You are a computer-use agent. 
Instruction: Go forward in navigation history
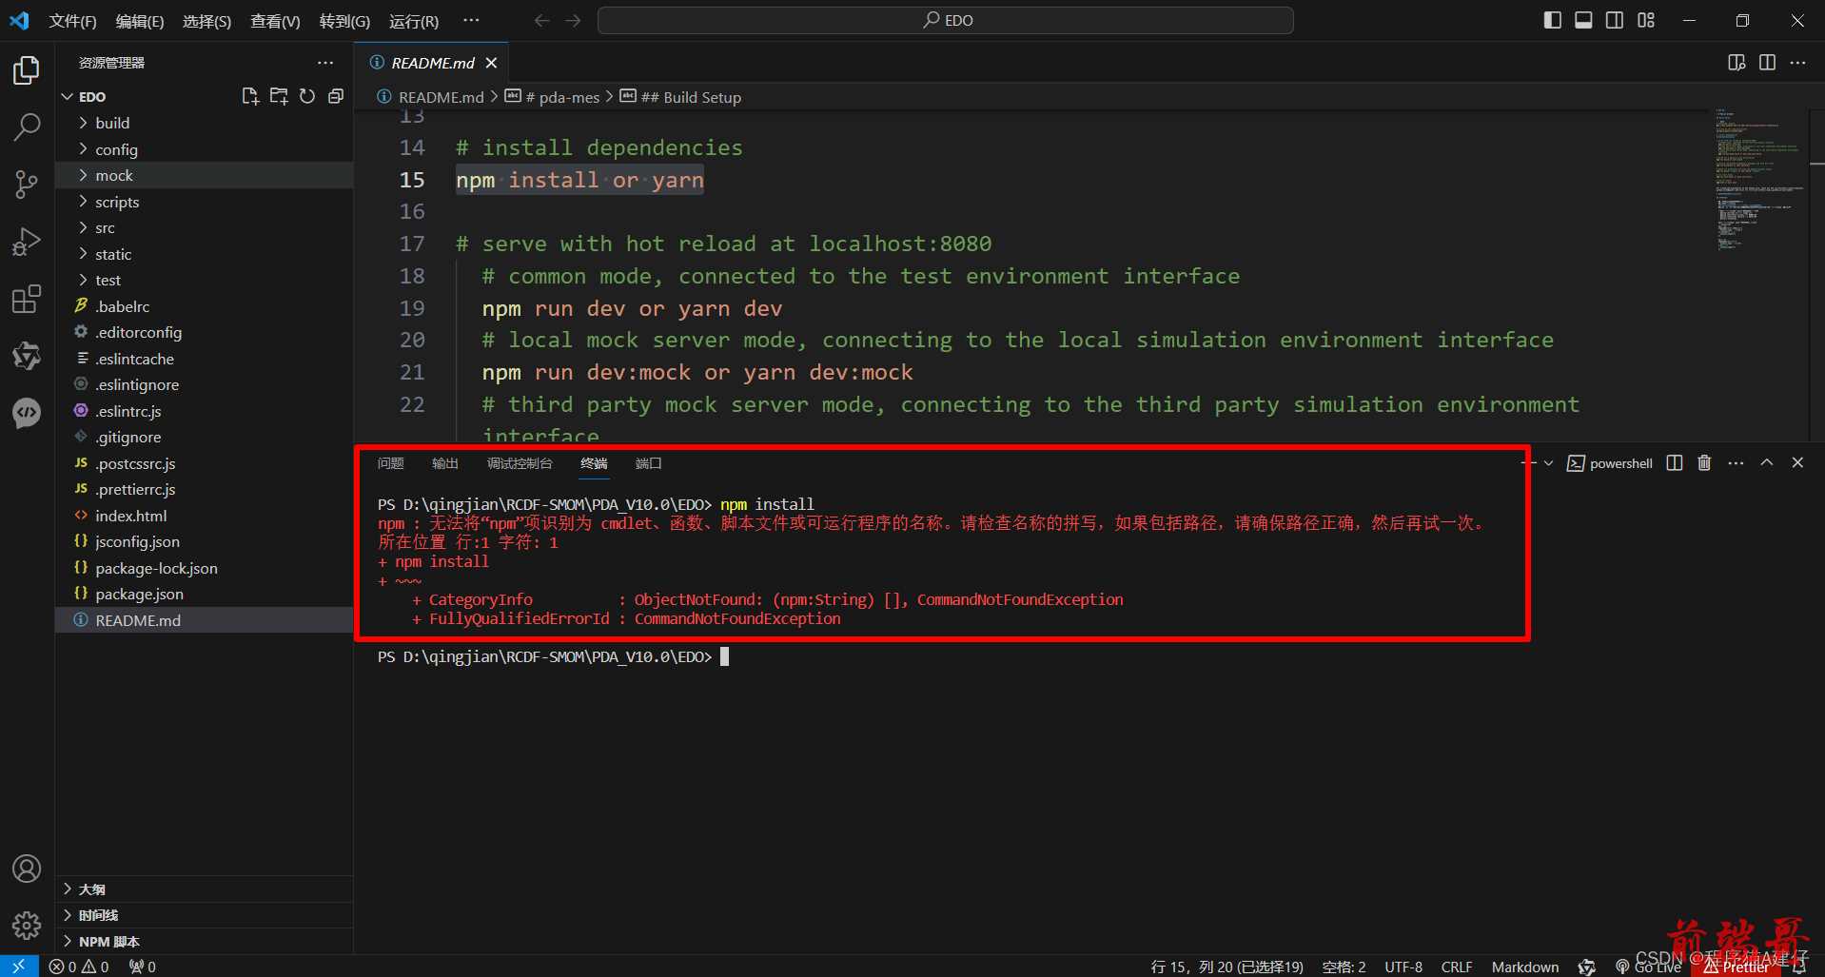573,20
